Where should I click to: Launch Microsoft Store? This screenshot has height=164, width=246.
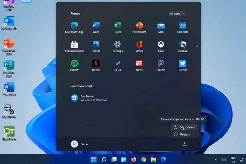click(74, 46)
